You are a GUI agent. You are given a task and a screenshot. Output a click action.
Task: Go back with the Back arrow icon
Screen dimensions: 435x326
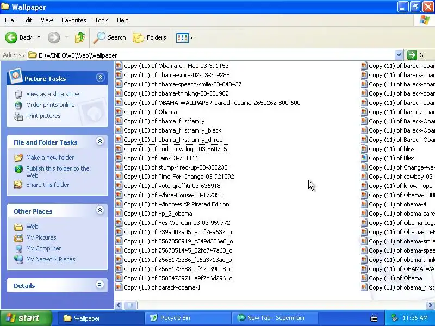(11, 37)
